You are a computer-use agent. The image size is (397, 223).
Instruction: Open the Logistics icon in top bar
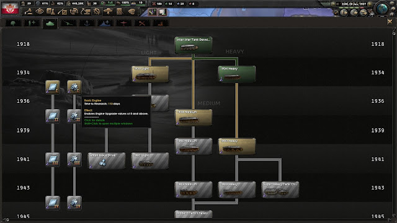[120, 11]
